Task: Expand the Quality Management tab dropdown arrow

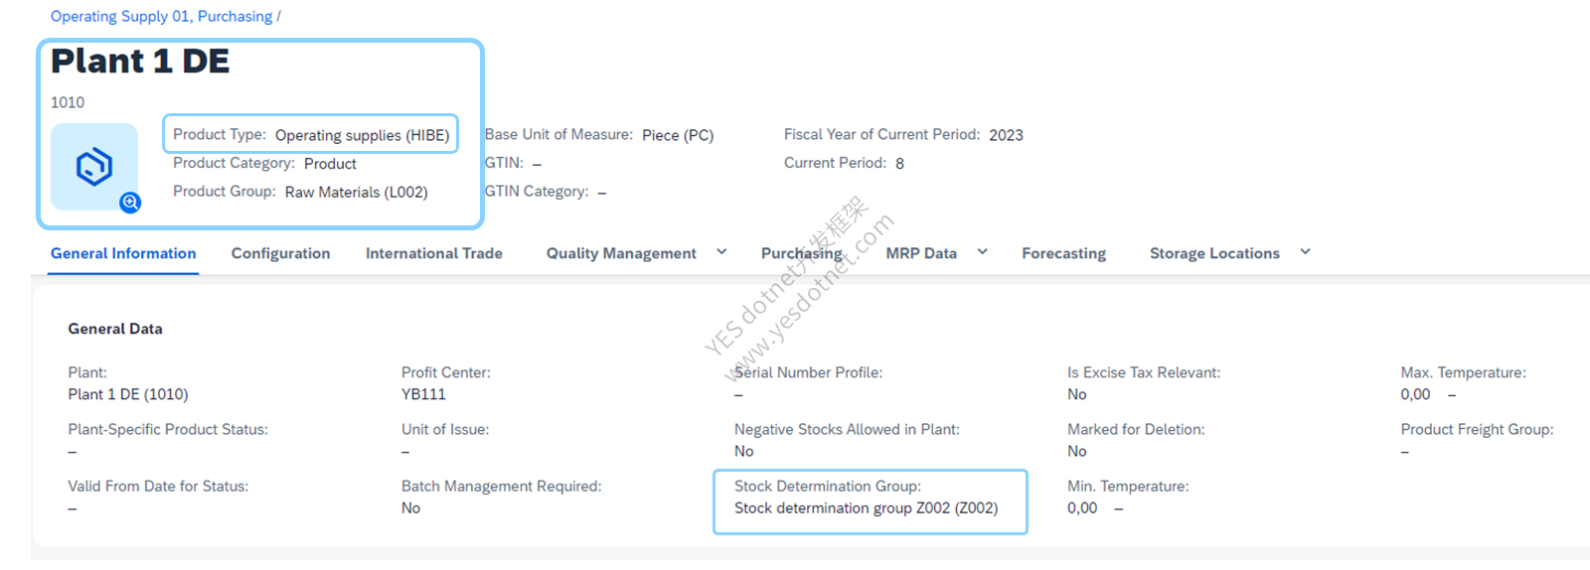Action: pyautogui.click(x=721, y=252)
